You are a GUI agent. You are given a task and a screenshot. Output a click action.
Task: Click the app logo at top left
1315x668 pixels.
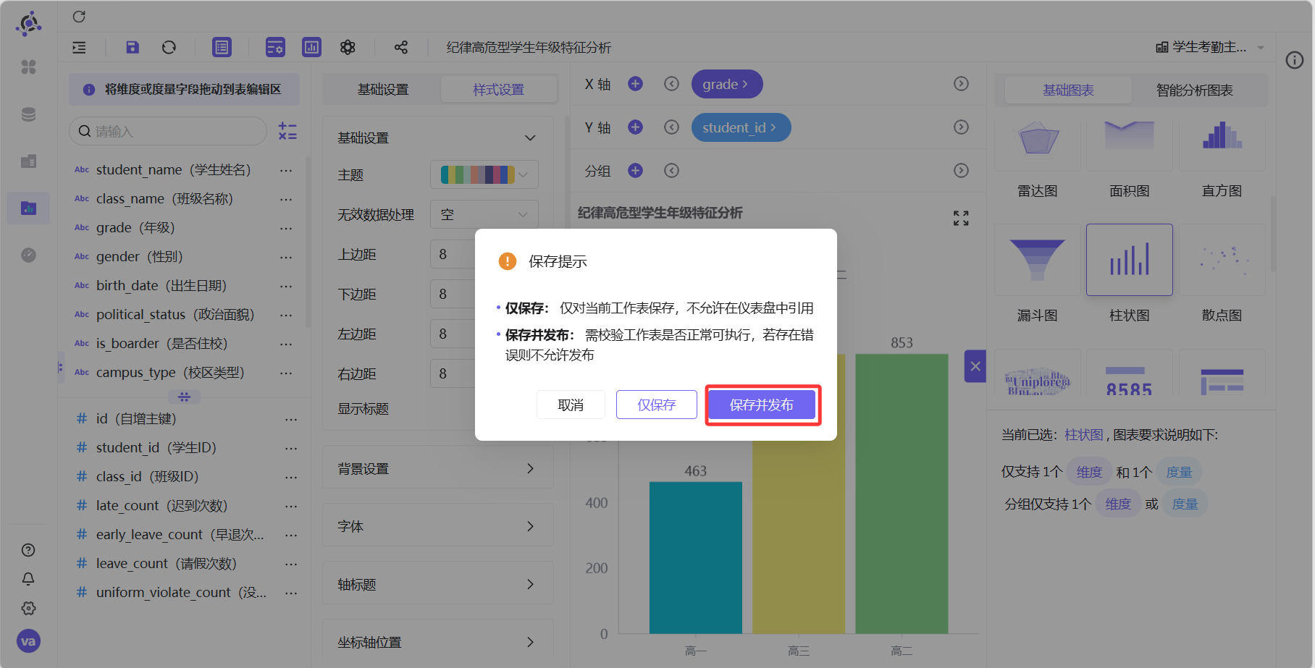coord(28,24)
